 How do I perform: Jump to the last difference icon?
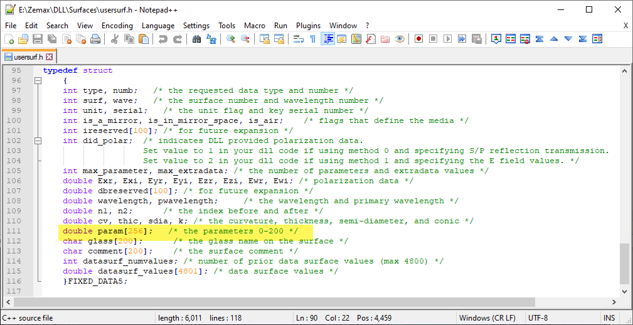click(x=583, y=39)
